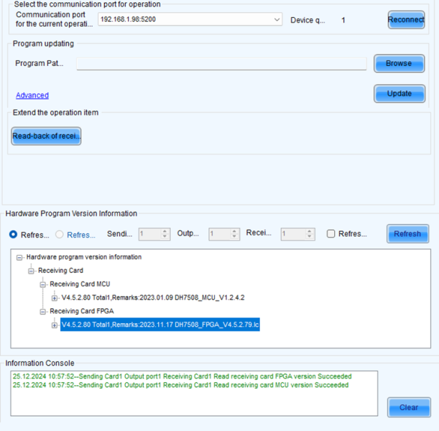
Task: Collapse Hardware program version information node
Action: (x=20, y=257)
